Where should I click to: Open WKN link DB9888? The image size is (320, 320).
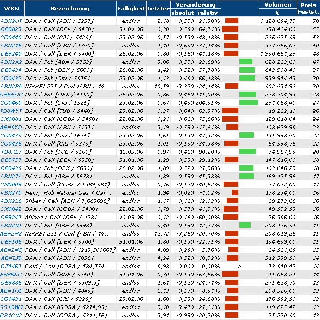click(11, 282)
